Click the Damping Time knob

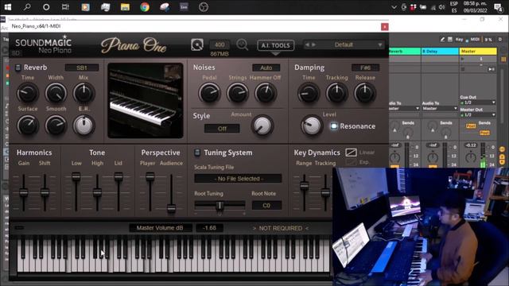click(309, 94)
